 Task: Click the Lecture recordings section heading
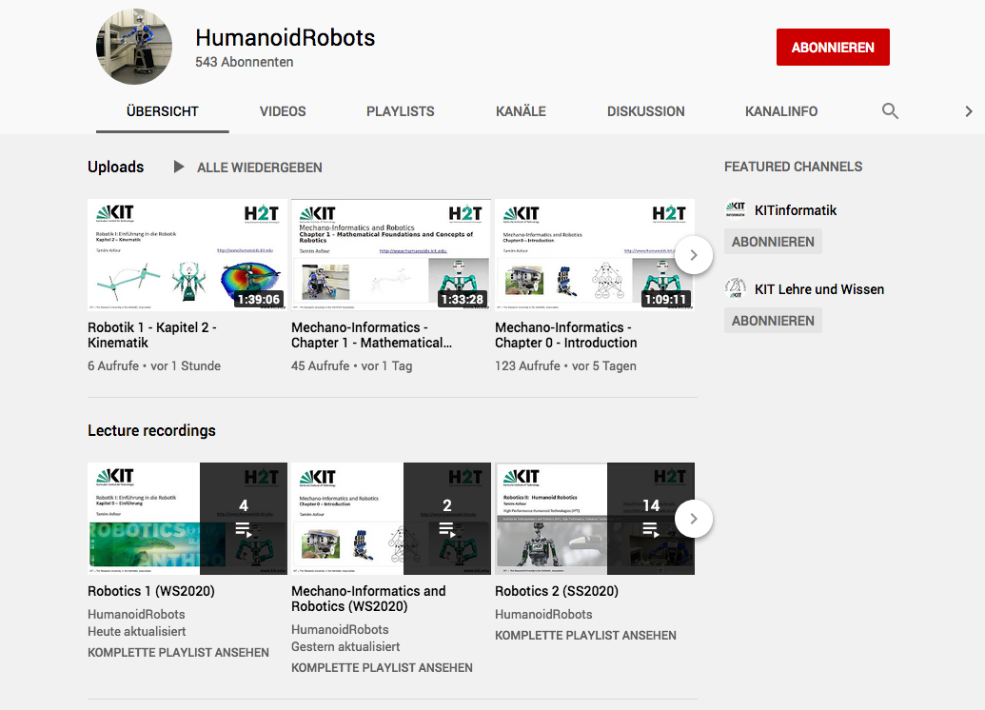(151, 430)
